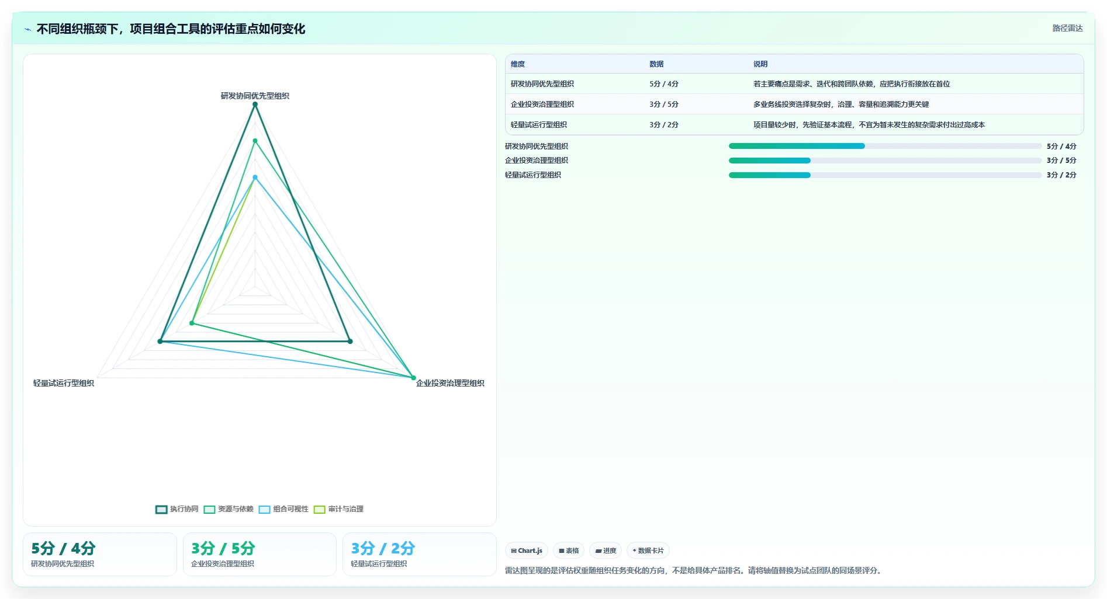Click the 数据卡片 chip

[648, 551]
